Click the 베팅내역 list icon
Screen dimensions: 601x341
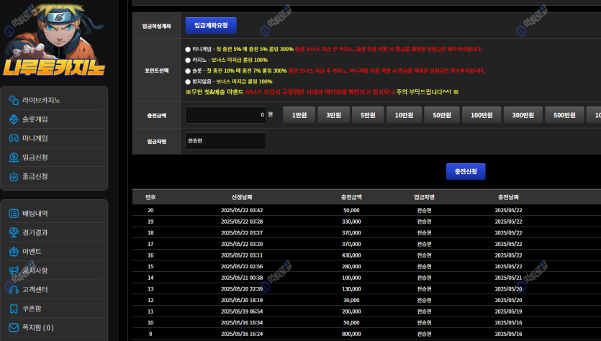[x=14, y=214]
